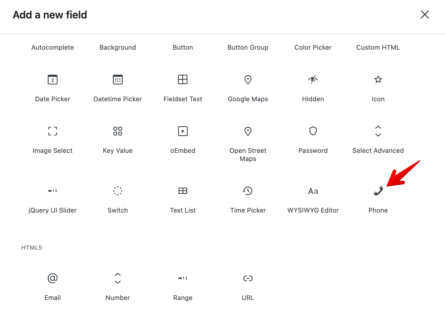Image resolution: width=446 pixels, height=316 pixels.
Task: Pick the Hidden field icon
Action: 313,80
